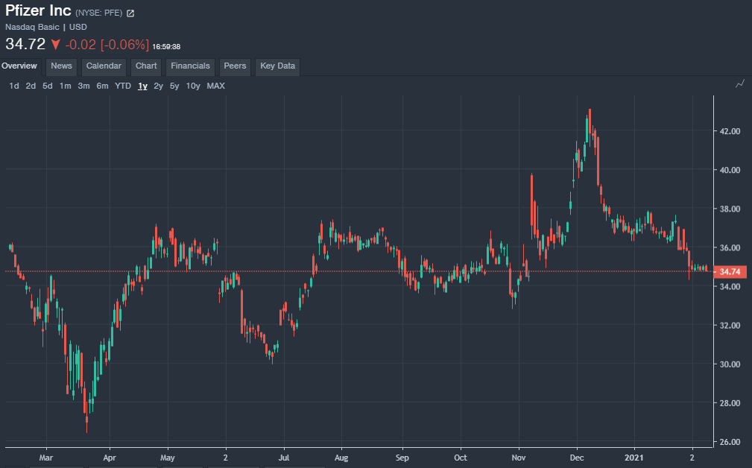Go to the Chart tab
Image resolution: width=752 pixels, height=468 pixels.
point(146,66)
